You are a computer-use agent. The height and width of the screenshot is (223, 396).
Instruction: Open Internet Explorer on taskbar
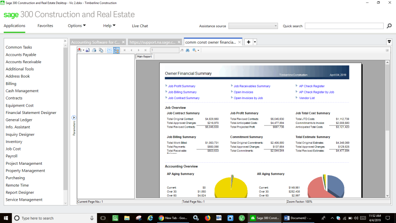(150, 218)
